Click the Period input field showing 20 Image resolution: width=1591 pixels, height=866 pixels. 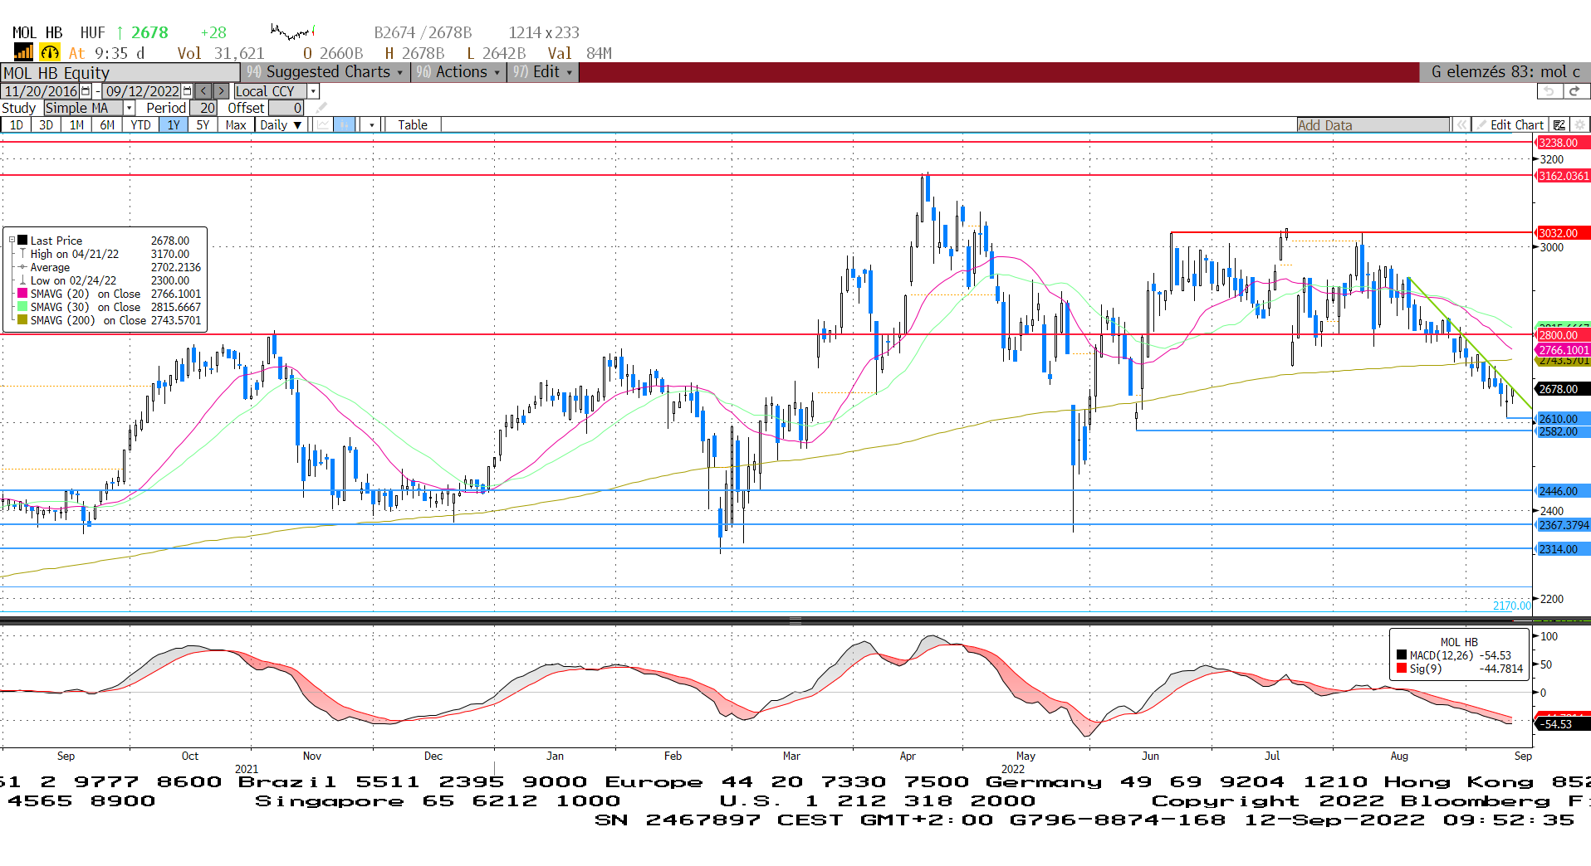point(203,108)
